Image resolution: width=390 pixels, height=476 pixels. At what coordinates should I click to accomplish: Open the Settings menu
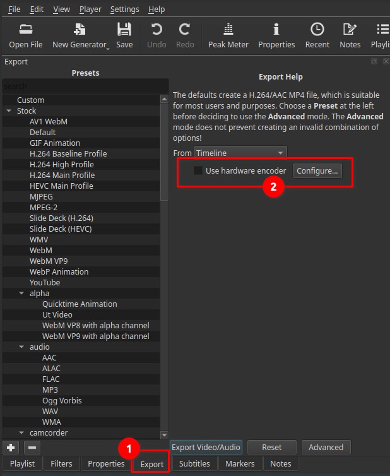(x=124, y=9)
